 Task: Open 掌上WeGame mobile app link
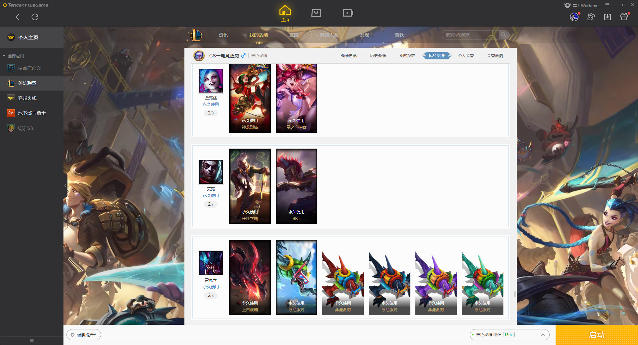click(582, 5)
